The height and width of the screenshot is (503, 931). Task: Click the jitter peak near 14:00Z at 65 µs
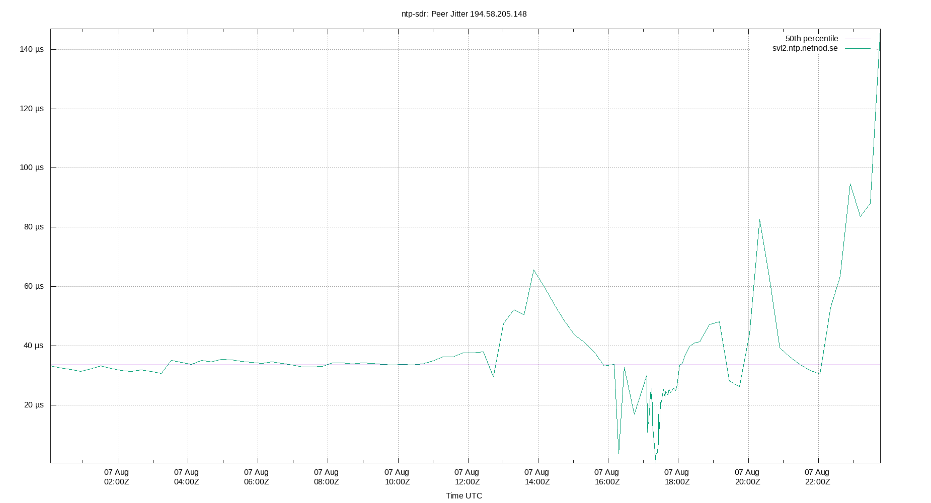tap(534, 270)
